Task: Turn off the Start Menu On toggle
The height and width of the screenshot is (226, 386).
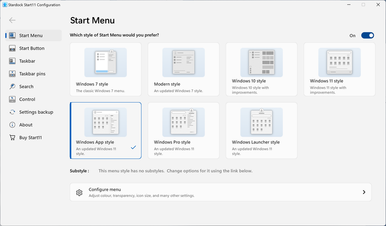Action: 368,35
